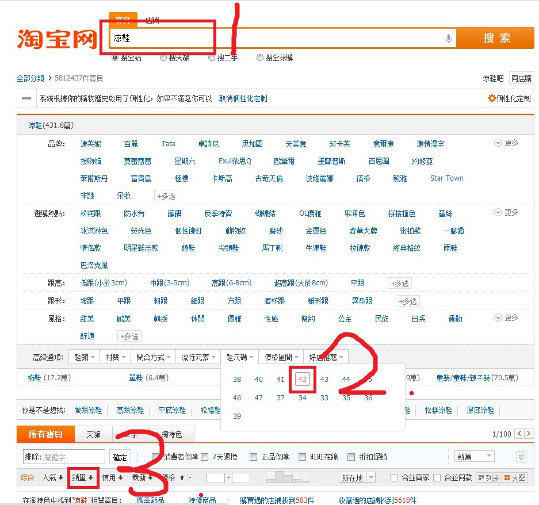This screenshot has height=505, width=539.
Task: Switch to 淘特色 tab
Action: 171,434
